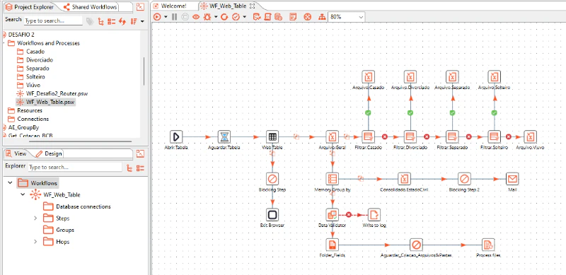
Task: Select the Memory Group by step
Action: pyautogui.click(x=332, y=179)
